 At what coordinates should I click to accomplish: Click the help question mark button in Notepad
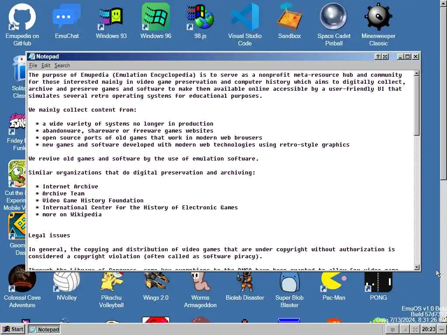[378, 56]
